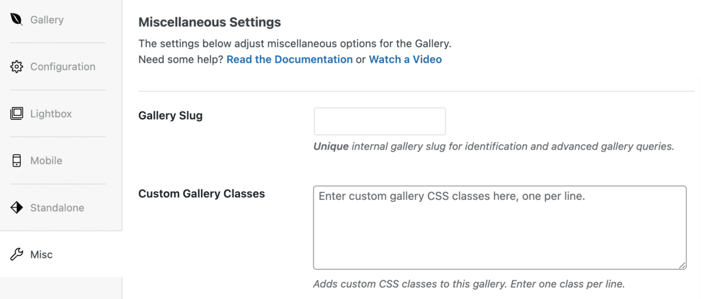Open the Read the Documentation link
Viewport: 701px width, 299px height.
point(290,60)
